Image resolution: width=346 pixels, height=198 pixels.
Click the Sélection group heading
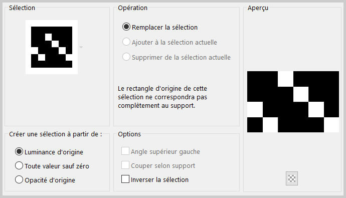[22, 8]
